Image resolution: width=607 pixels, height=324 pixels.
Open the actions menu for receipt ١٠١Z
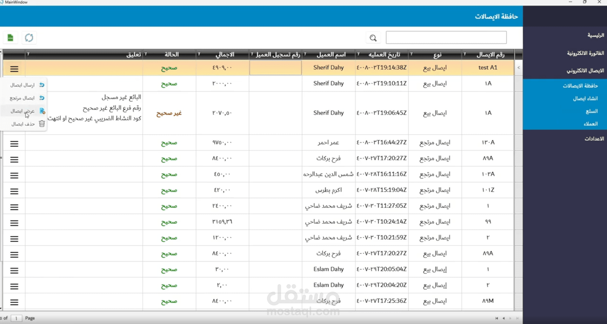pyautogui.click(x=14, y=191)
